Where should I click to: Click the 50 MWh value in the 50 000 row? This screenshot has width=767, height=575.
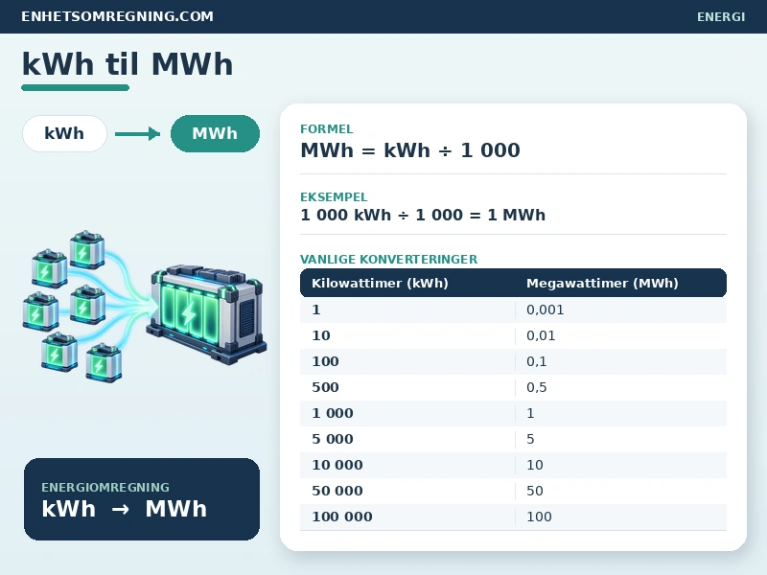(621, 492)
